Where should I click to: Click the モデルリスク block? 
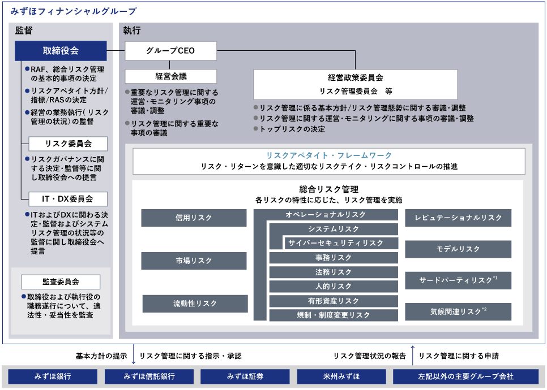point(458,249)
